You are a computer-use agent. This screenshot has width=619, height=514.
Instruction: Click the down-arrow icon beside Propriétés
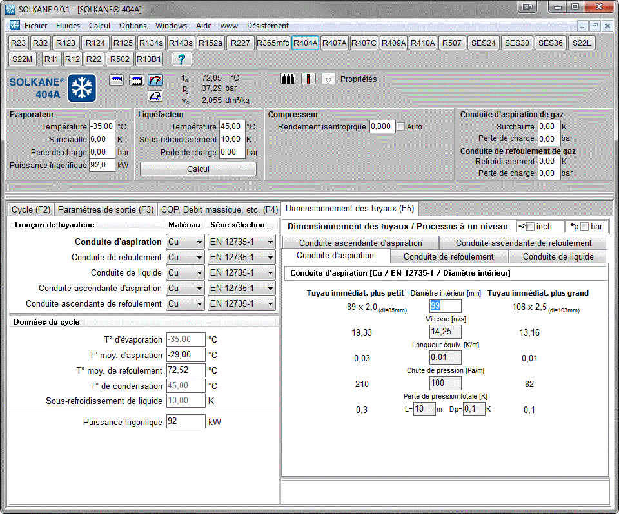tap(328, 79)
